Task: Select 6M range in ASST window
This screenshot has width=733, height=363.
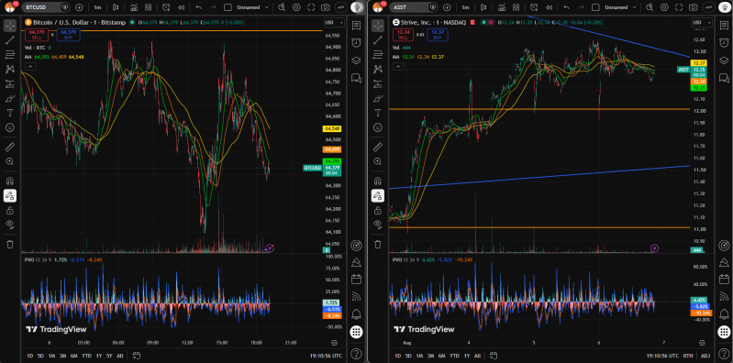Action: pyautogui.click(x=442, y=356)
